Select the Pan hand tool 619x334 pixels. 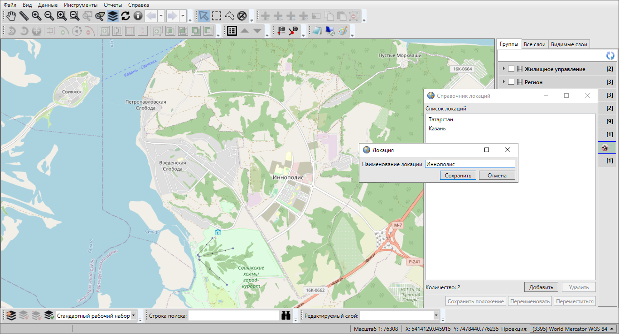[11, 16]
